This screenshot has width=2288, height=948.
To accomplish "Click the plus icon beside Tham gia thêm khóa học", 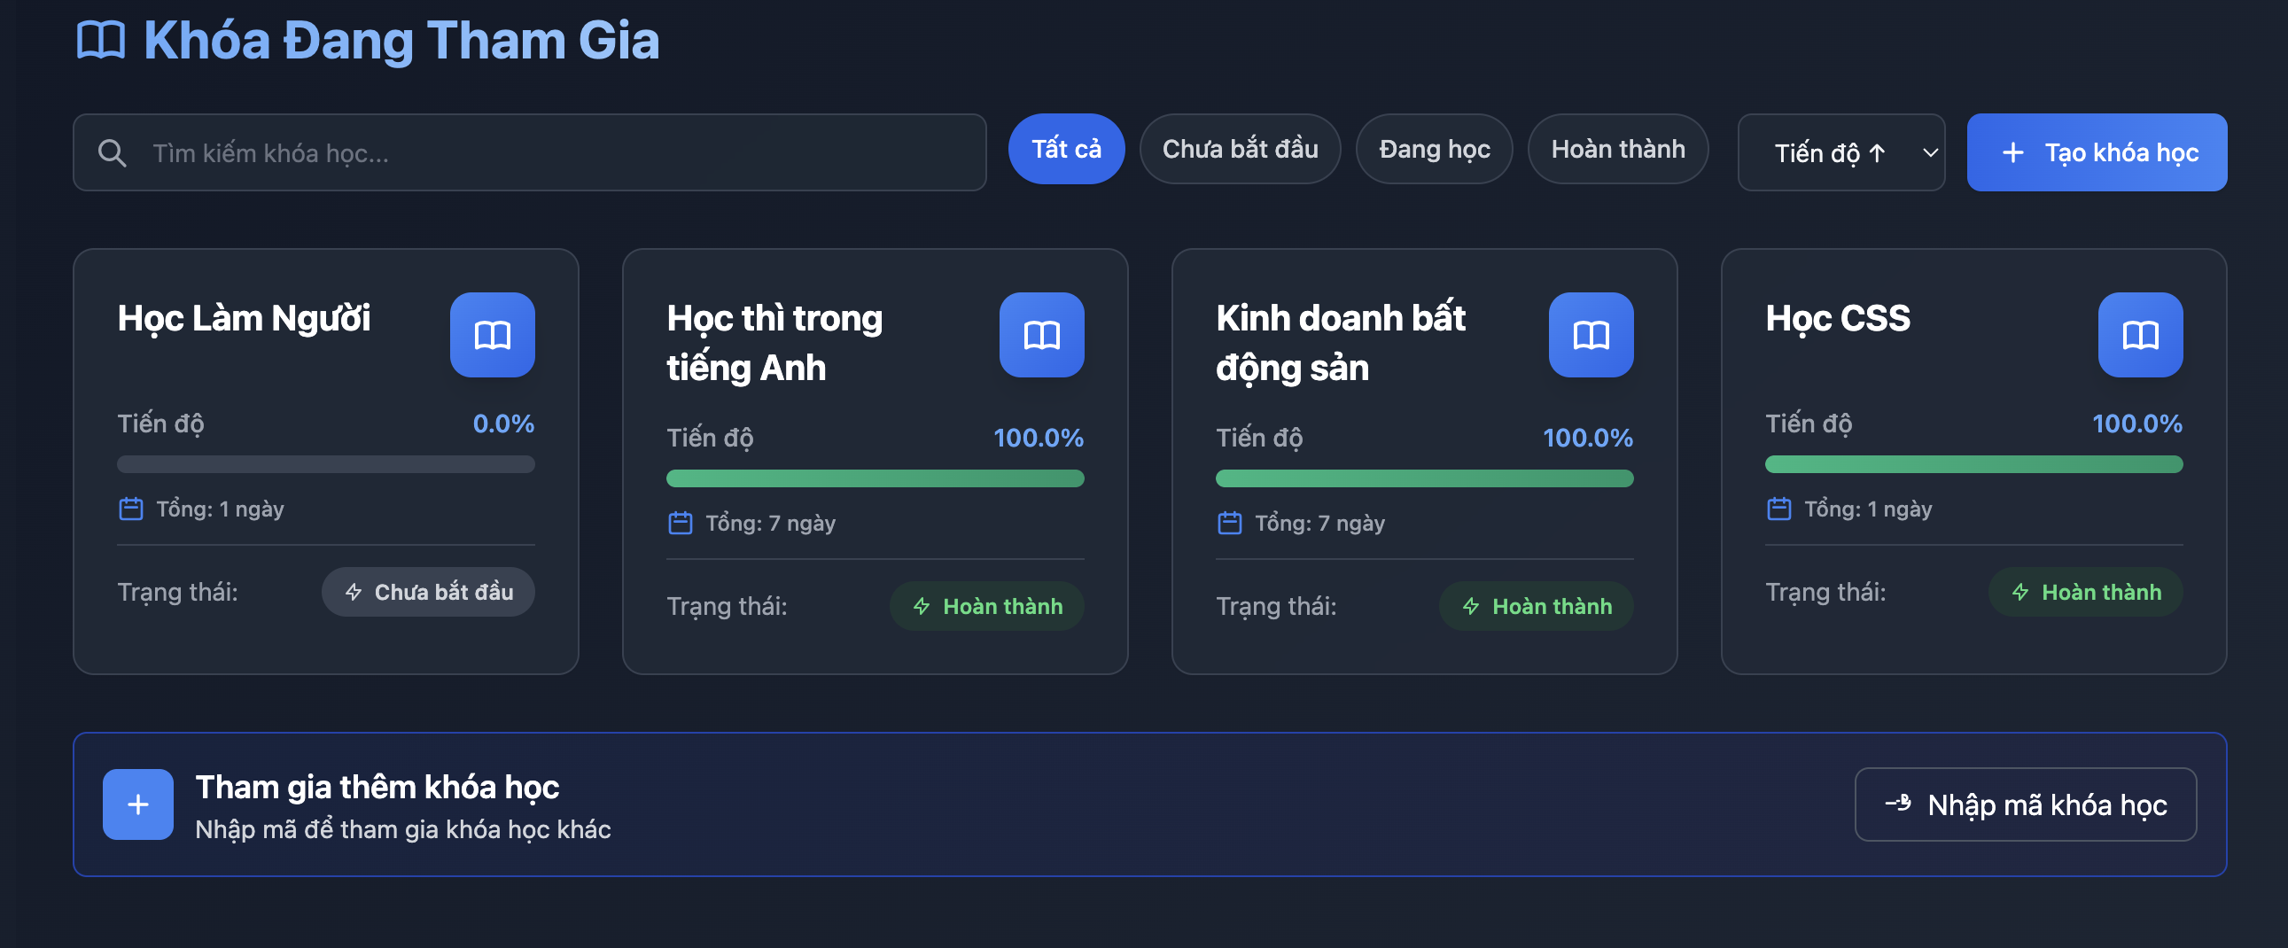I will pyautogui.click(x=136, y=804).
